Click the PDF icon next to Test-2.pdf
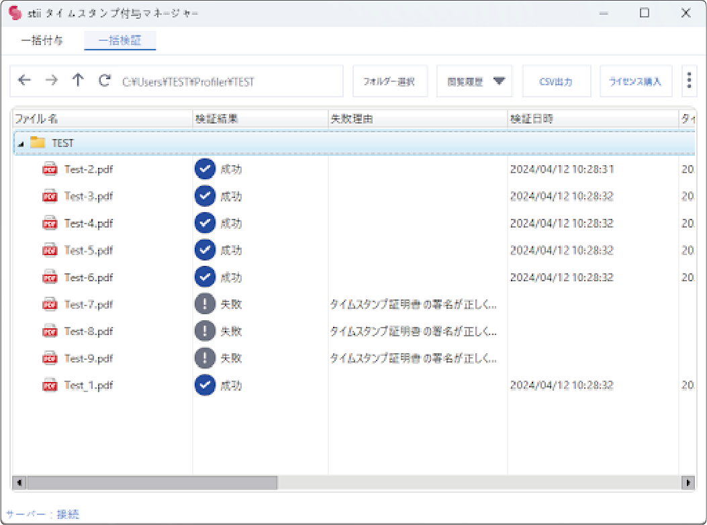Image resolution: width=707 pixels, height=525 pixels. [x=50, y=169]
